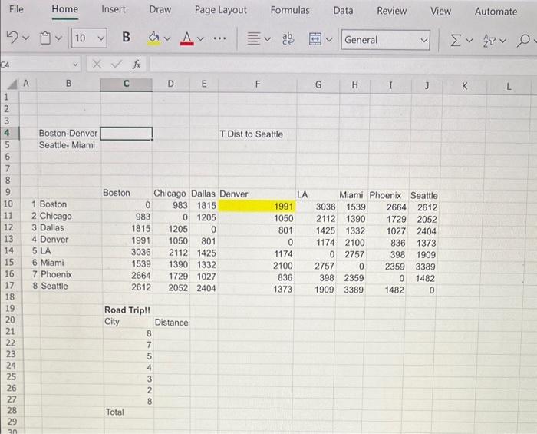Toggle Bold formatting
Screen dimensions: 537x434
126,37
